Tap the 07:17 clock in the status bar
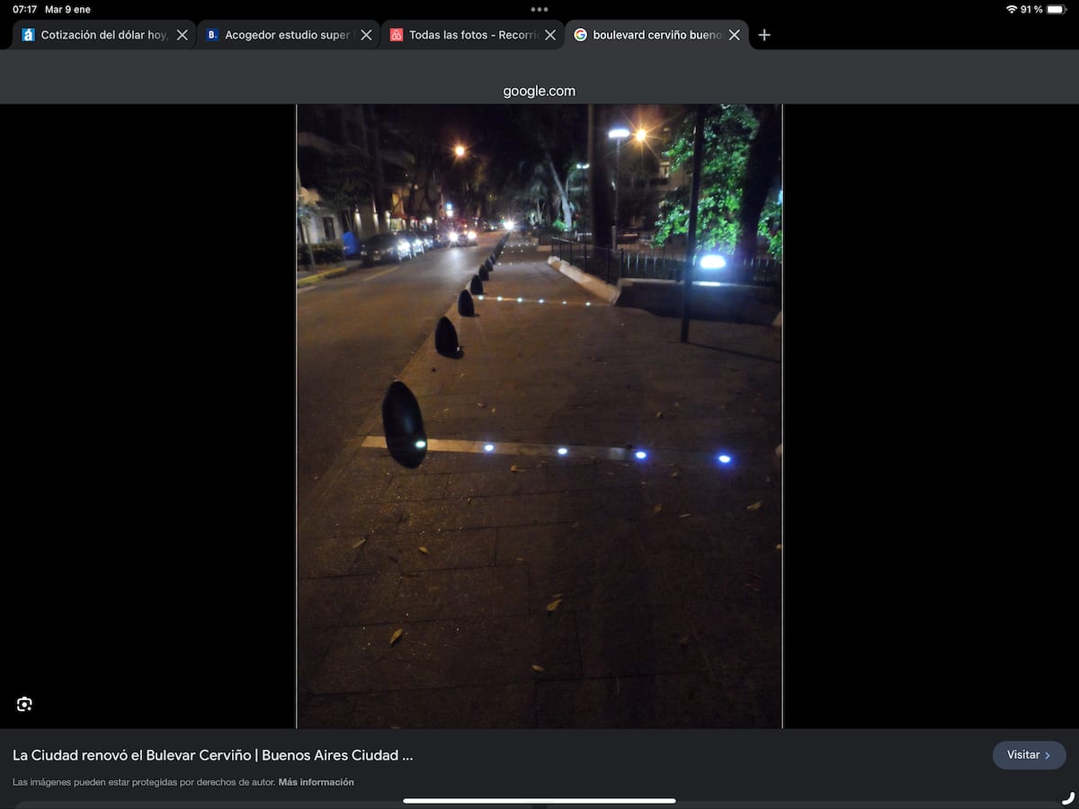1079x809 pixels. pos(25,9)
